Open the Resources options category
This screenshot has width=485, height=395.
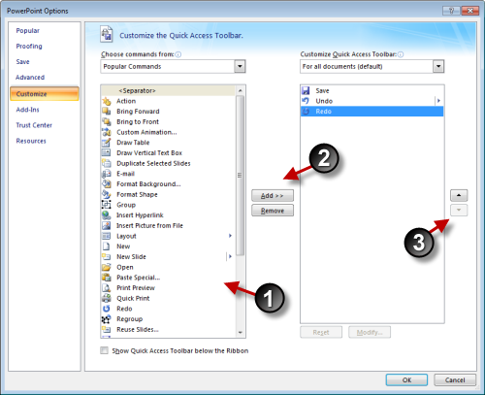(31, 141)
